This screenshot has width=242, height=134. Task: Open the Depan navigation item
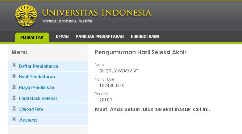(62, 37)
